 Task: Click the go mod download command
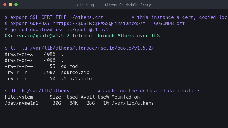tap(57, 29)
